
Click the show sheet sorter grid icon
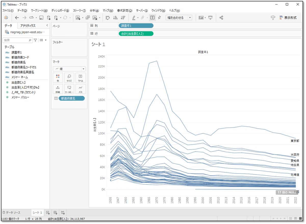tap(290, 219)
